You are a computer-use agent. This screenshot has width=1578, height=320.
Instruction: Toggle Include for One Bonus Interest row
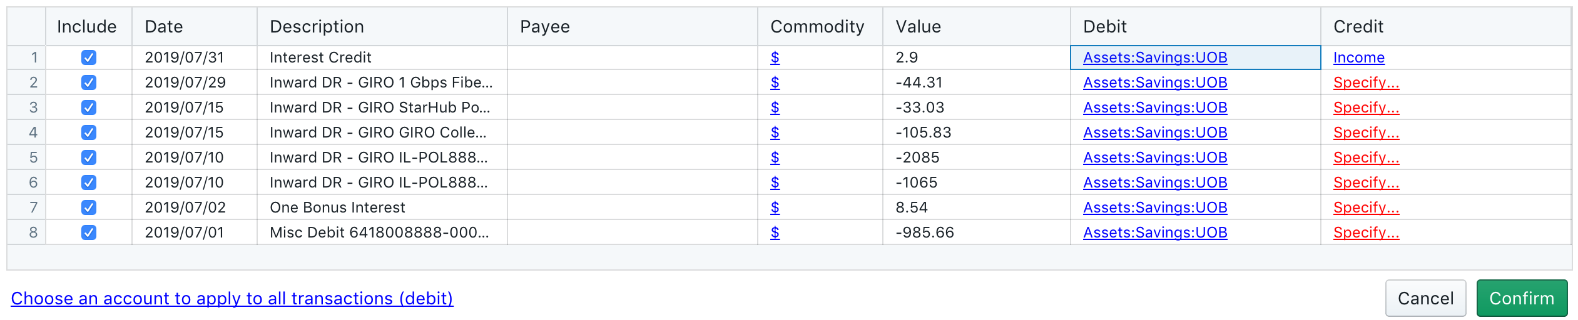click(89, 207)
